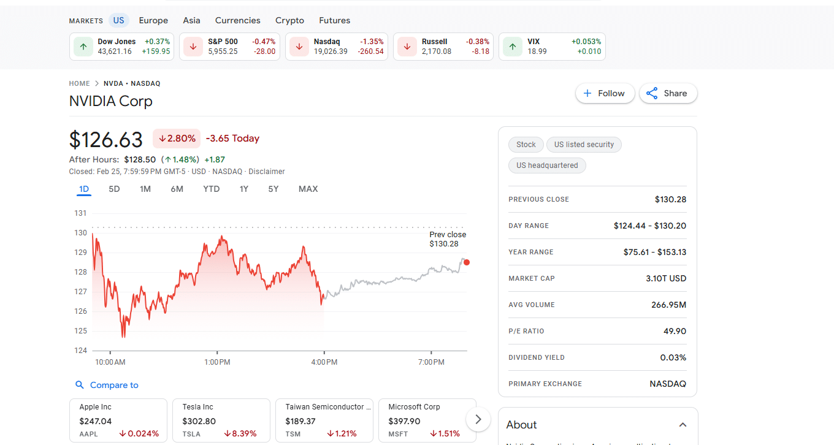Open Taiwan Semiconductor comparison card
This screenshot has height=445, width=834.
coord(324,420)
